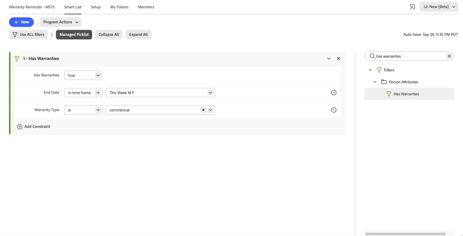Screen dimensions: 463x236
Task: Click the Add Constraint plus icon
Action: [x=20, y=127]
